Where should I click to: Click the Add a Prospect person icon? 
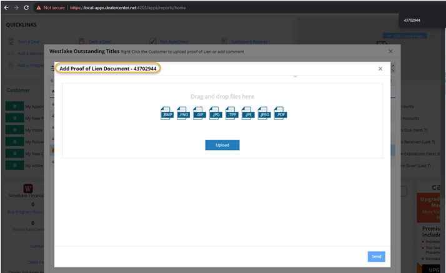click(x=11, y=66)
